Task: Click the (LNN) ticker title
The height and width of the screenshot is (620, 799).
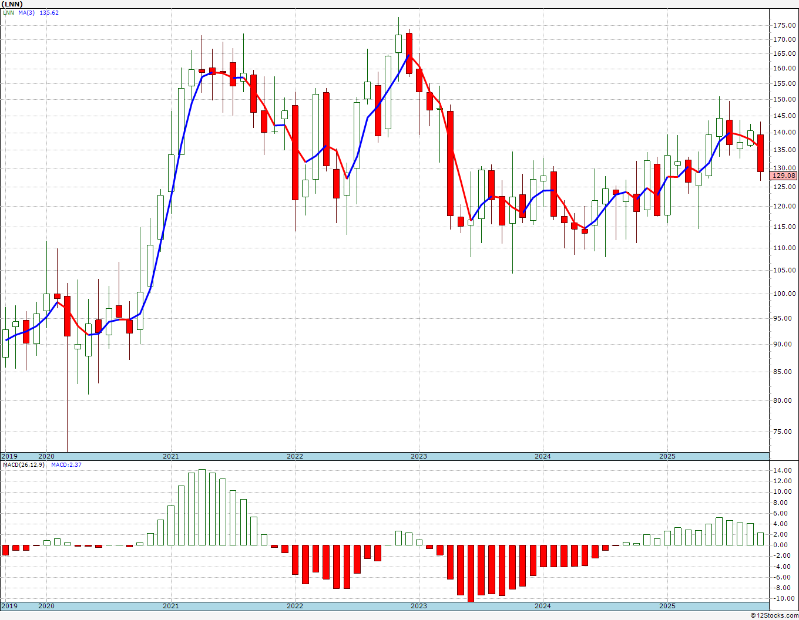Action: [12, 4]
